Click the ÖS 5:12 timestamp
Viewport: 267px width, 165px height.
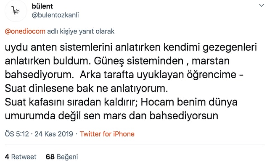coord(17,134)
